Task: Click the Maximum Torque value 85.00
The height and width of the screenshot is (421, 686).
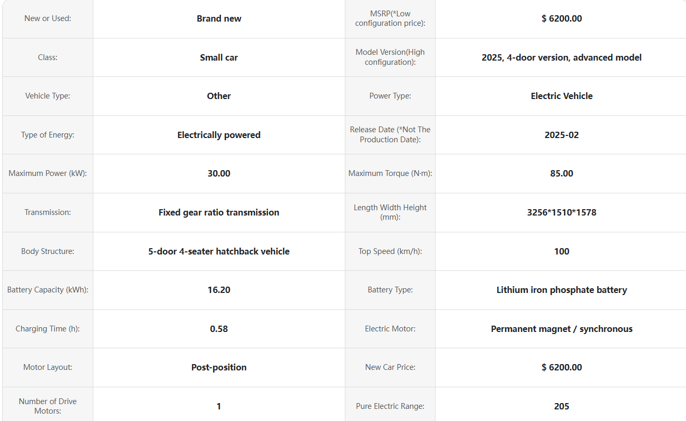Action: click(x=562, y=173)
